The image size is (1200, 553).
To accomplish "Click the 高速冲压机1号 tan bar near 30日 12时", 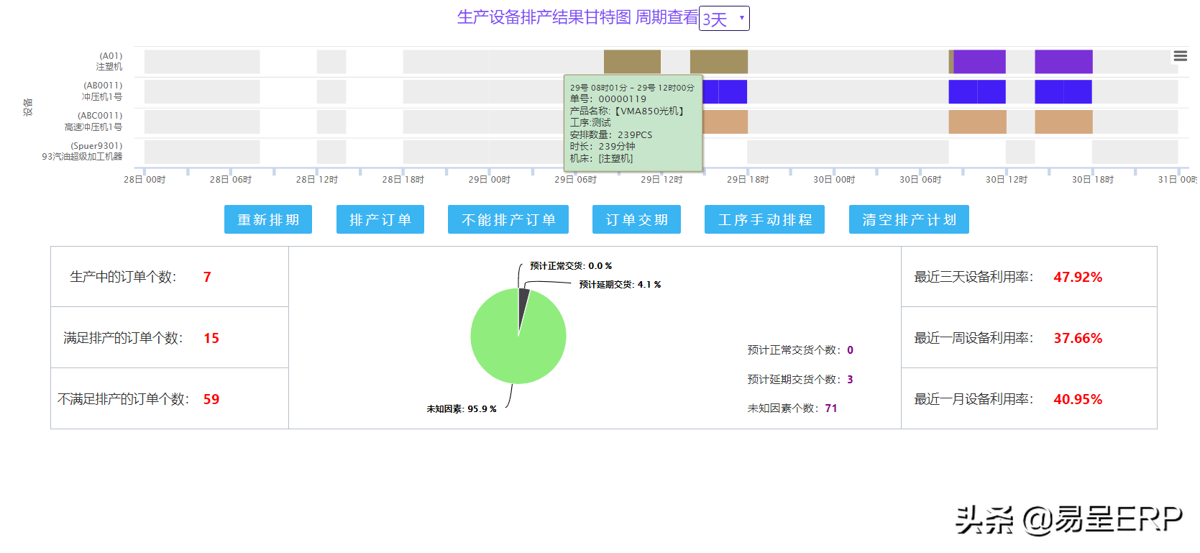I will 977,122.
